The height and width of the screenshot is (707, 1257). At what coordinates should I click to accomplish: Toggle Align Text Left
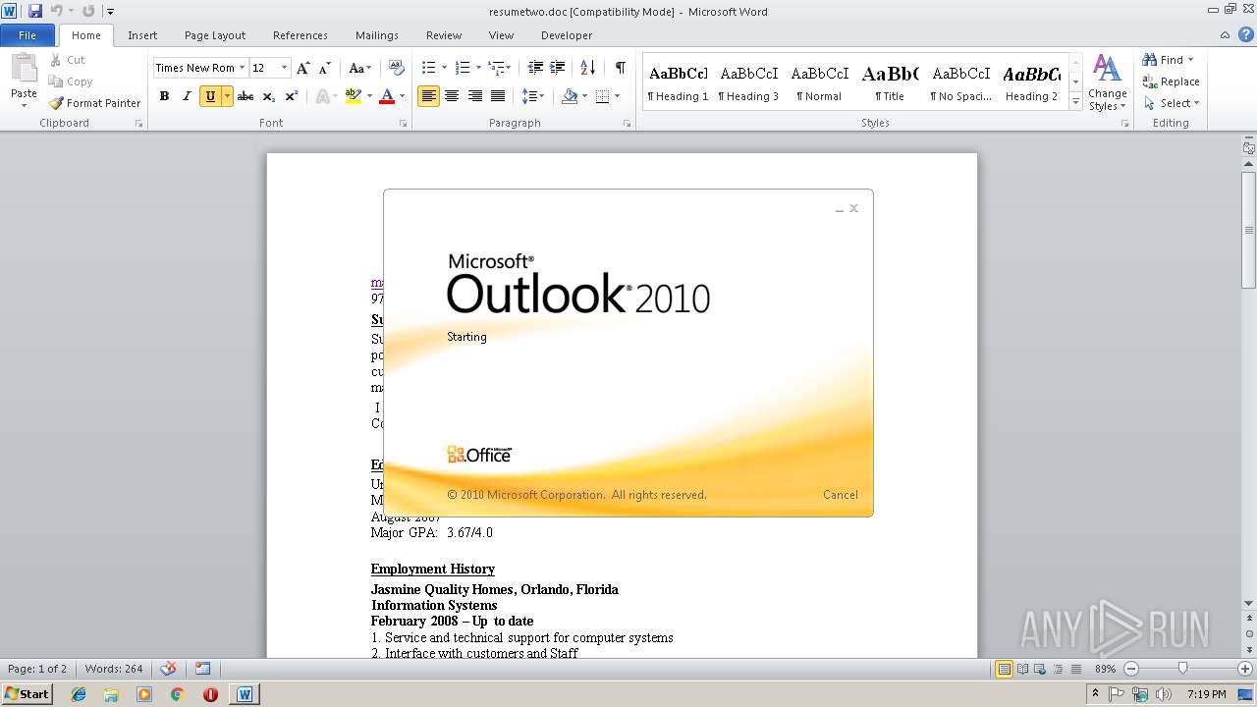[x=428, y=96]
